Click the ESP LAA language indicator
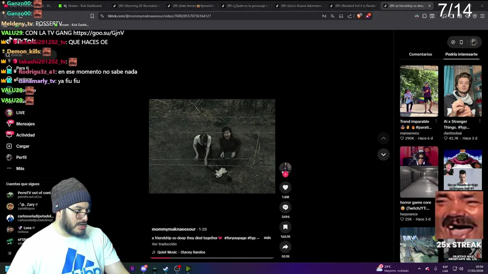The height and width of the screenshot is (274, 488). [445, 269]
